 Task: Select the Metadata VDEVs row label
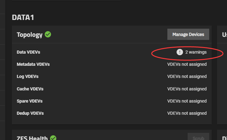coord(33,64)
